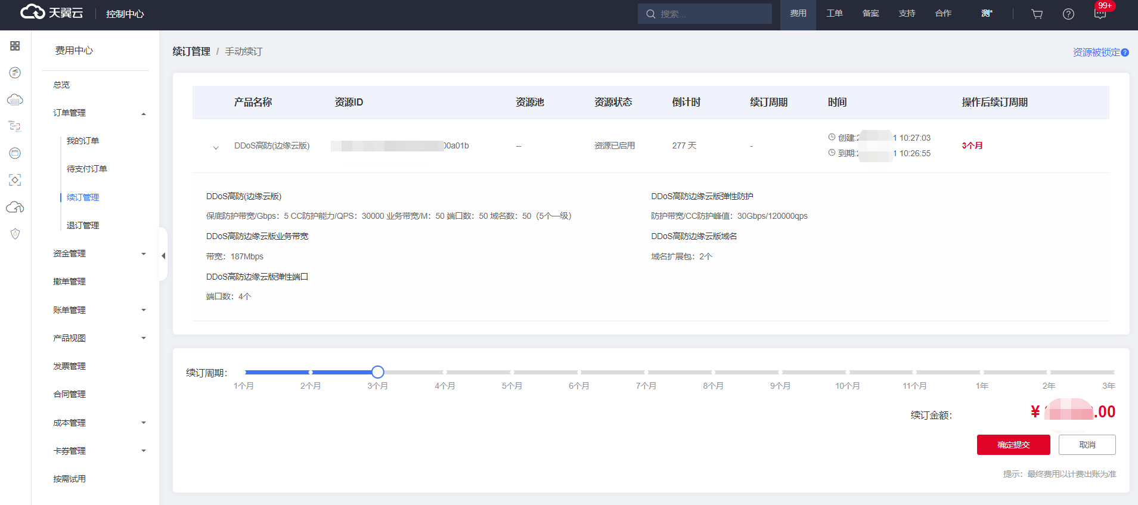Click the 资源被锁定 link
The image size is (1138, 505).
coord(1096,52)
